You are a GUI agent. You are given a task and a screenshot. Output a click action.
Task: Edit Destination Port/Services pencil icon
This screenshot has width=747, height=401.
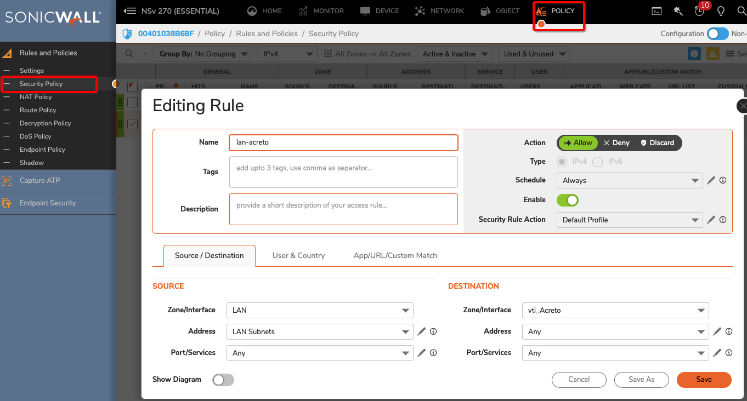click(x=717, y=353)
